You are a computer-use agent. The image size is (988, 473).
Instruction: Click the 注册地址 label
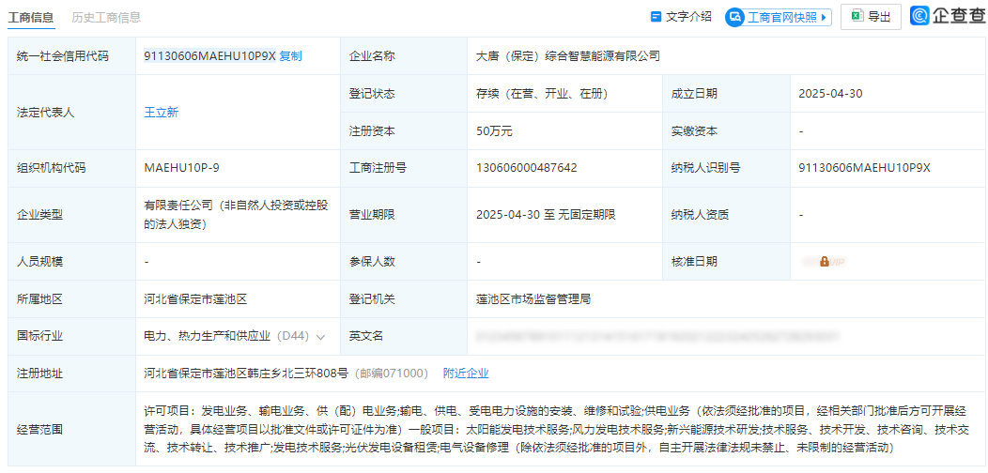coord(39,374)
